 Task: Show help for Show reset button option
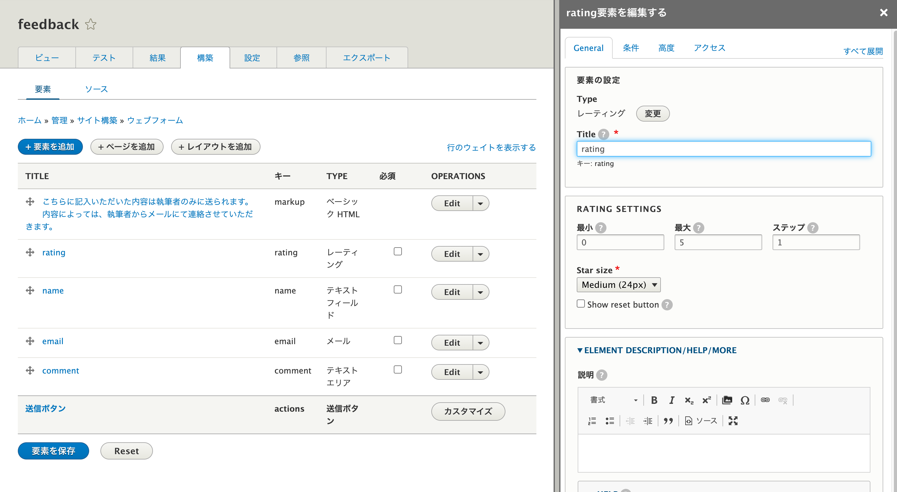(x=667, y=305)
